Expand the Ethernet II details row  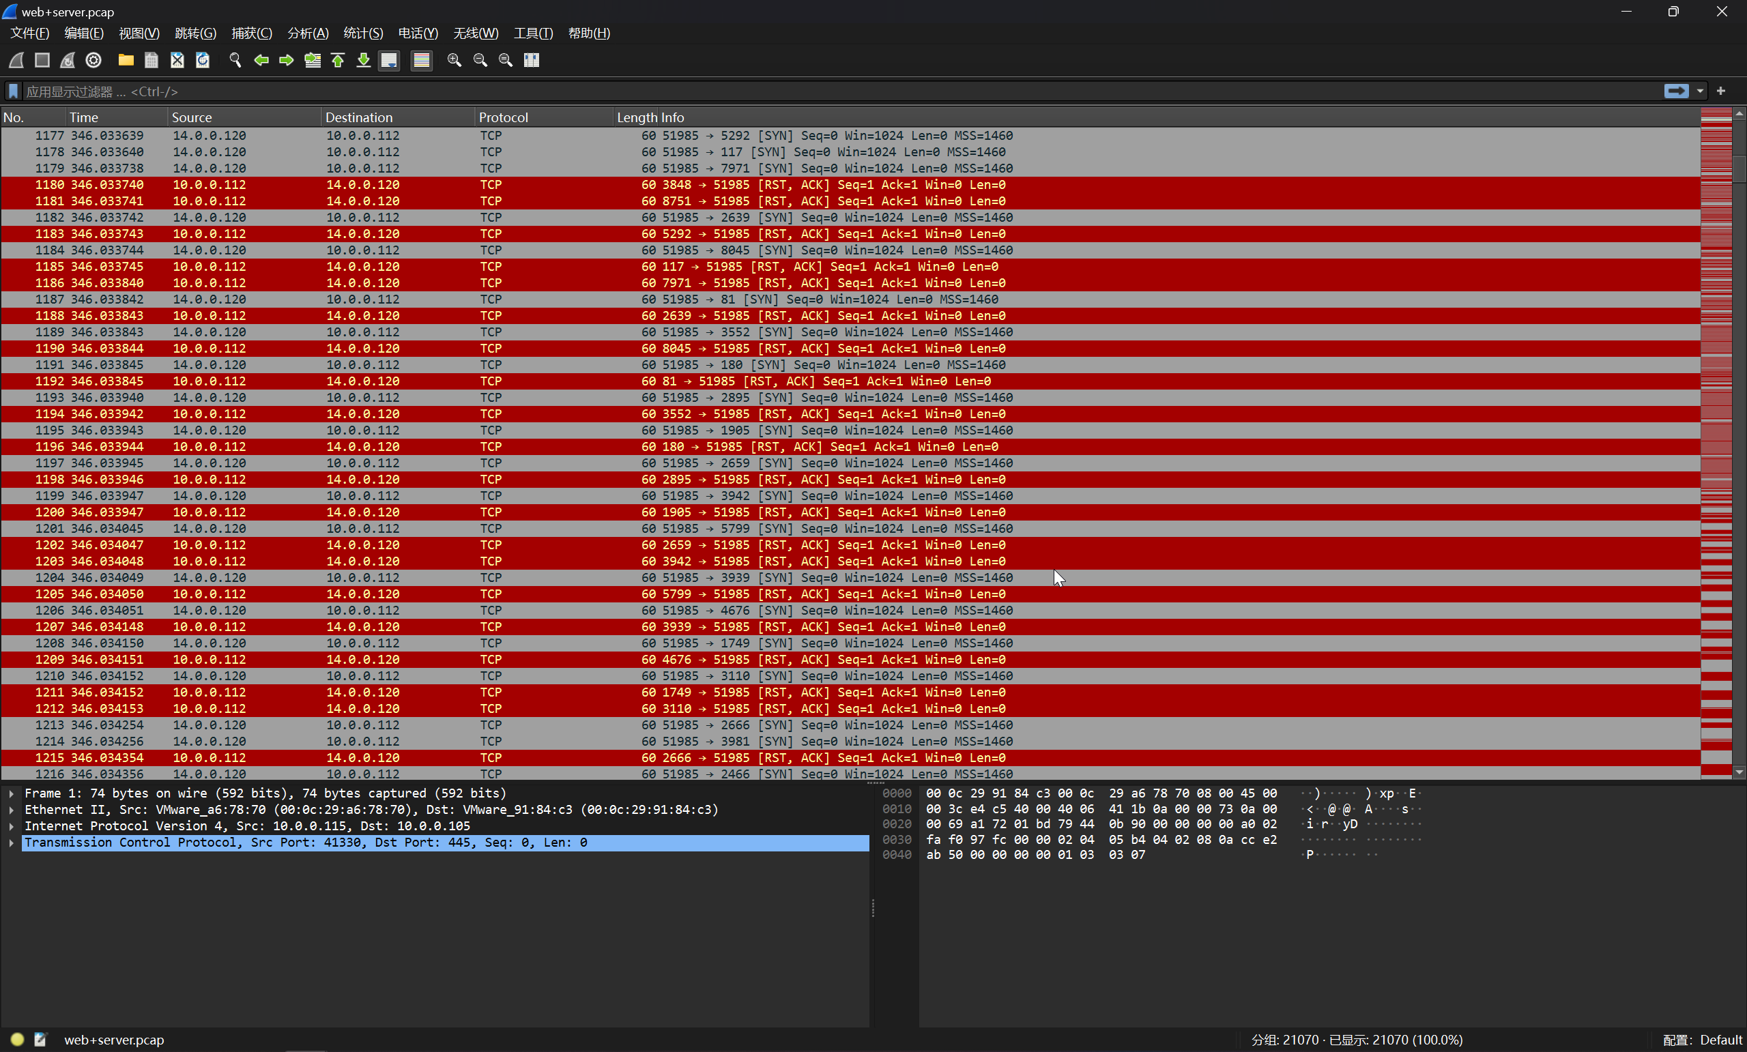(x=12, y=810)
